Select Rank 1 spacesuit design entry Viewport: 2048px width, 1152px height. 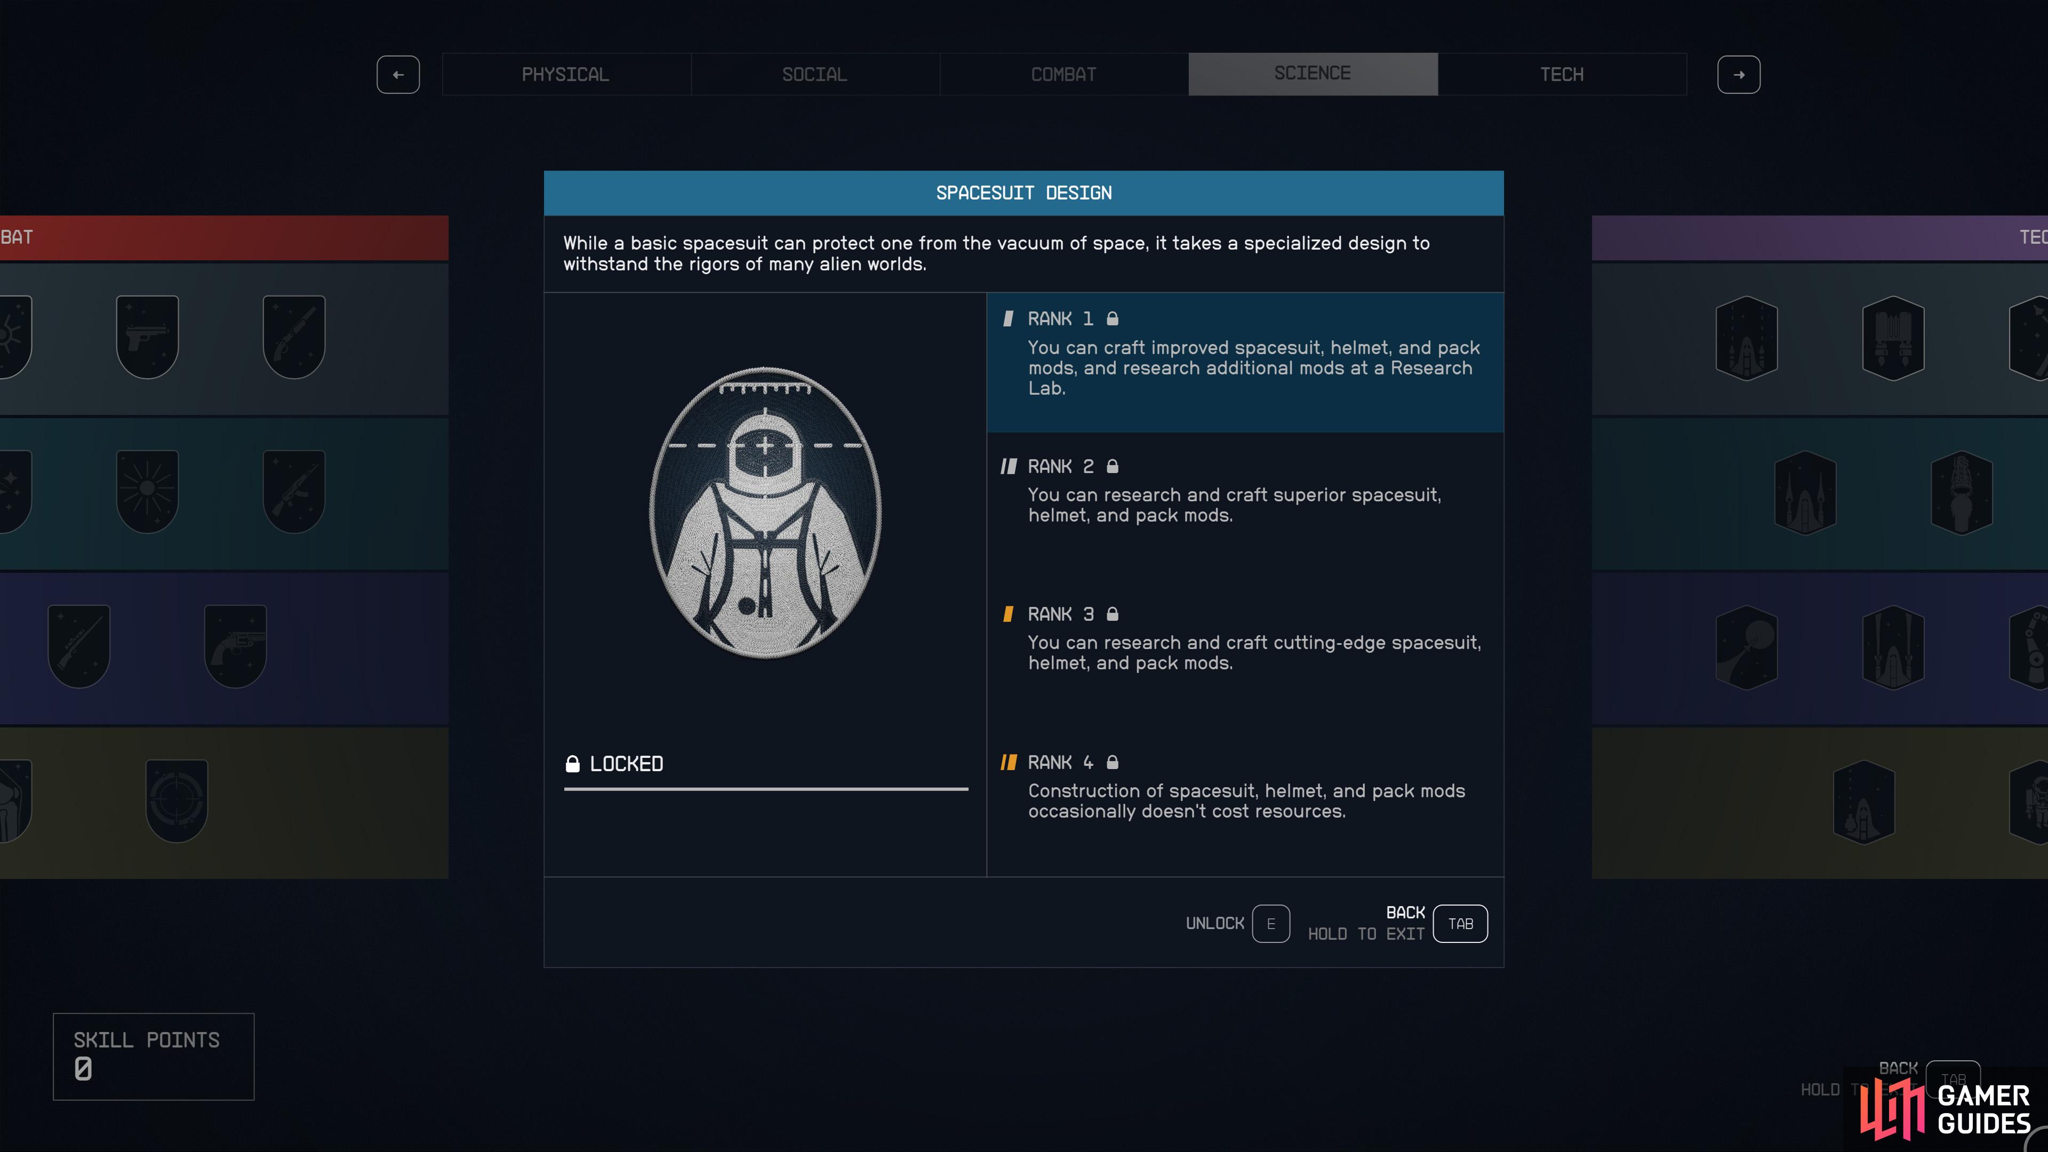[x=1245, y=363]
